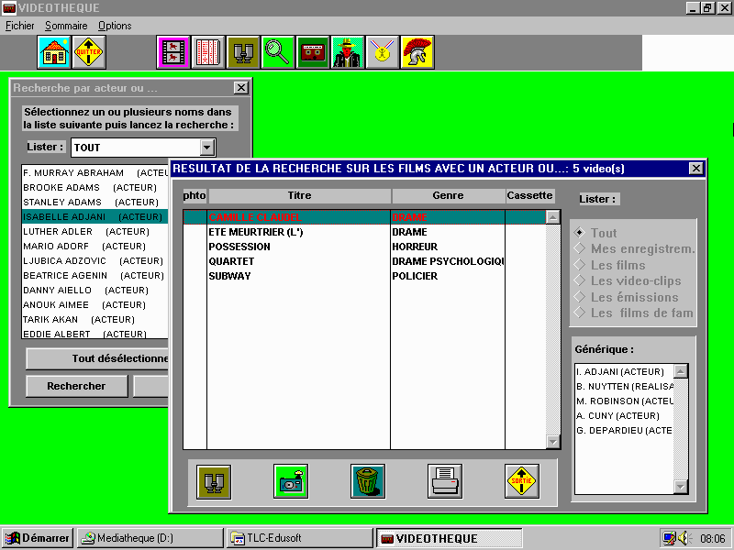Open the Fichier menu
The height and width of the screenshot is (550, 734).
[19, 26]
